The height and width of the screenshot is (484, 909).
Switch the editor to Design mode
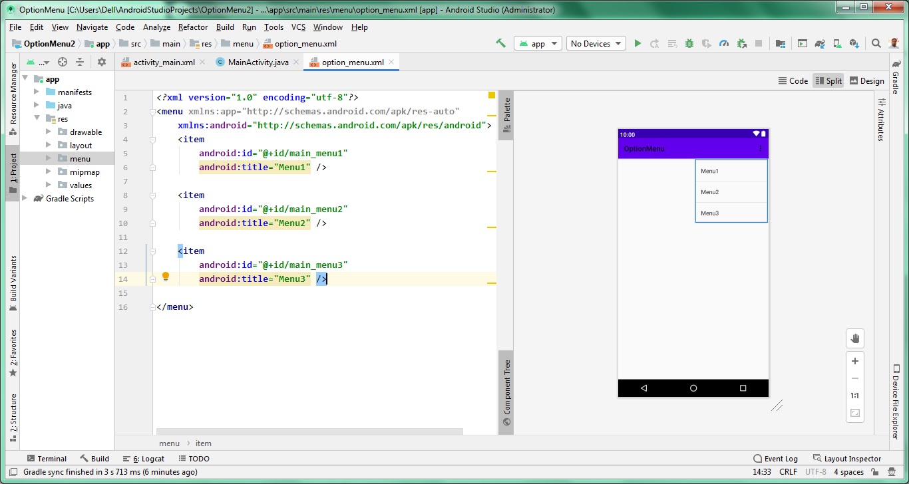[867, 80]
